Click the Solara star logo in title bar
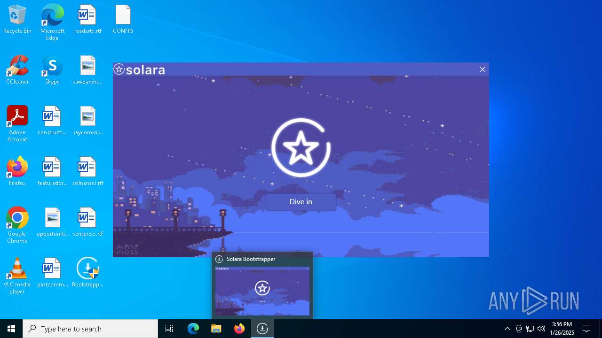This screenshot has height=338, width=602. 119,69
